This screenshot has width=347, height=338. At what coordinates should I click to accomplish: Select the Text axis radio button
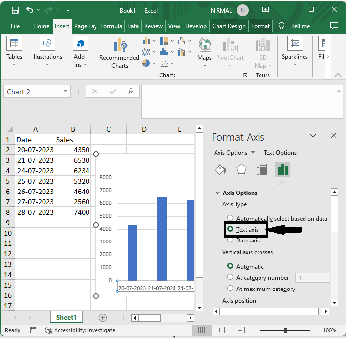click(230, 229)
